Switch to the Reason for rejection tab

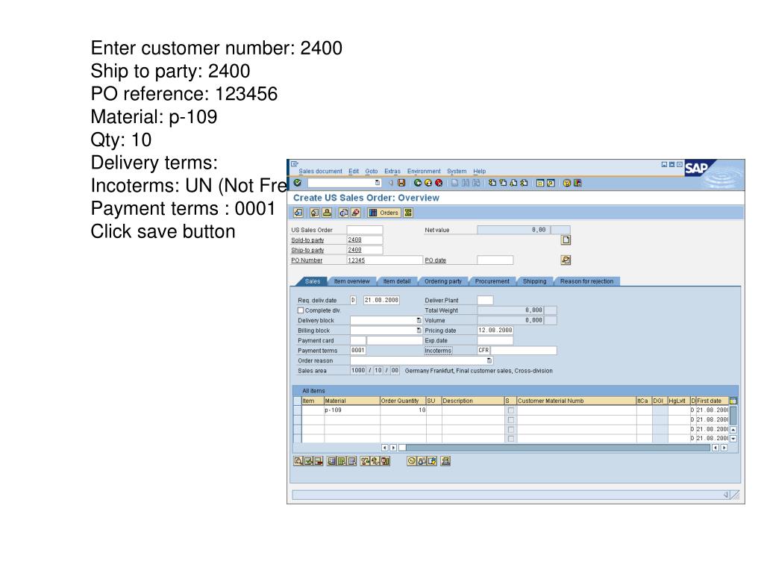click(x=586, y=281)
